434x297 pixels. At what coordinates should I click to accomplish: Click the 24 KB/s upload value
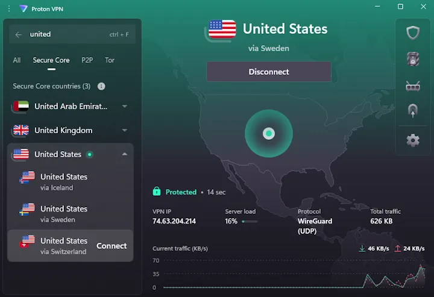pos(414,248)
